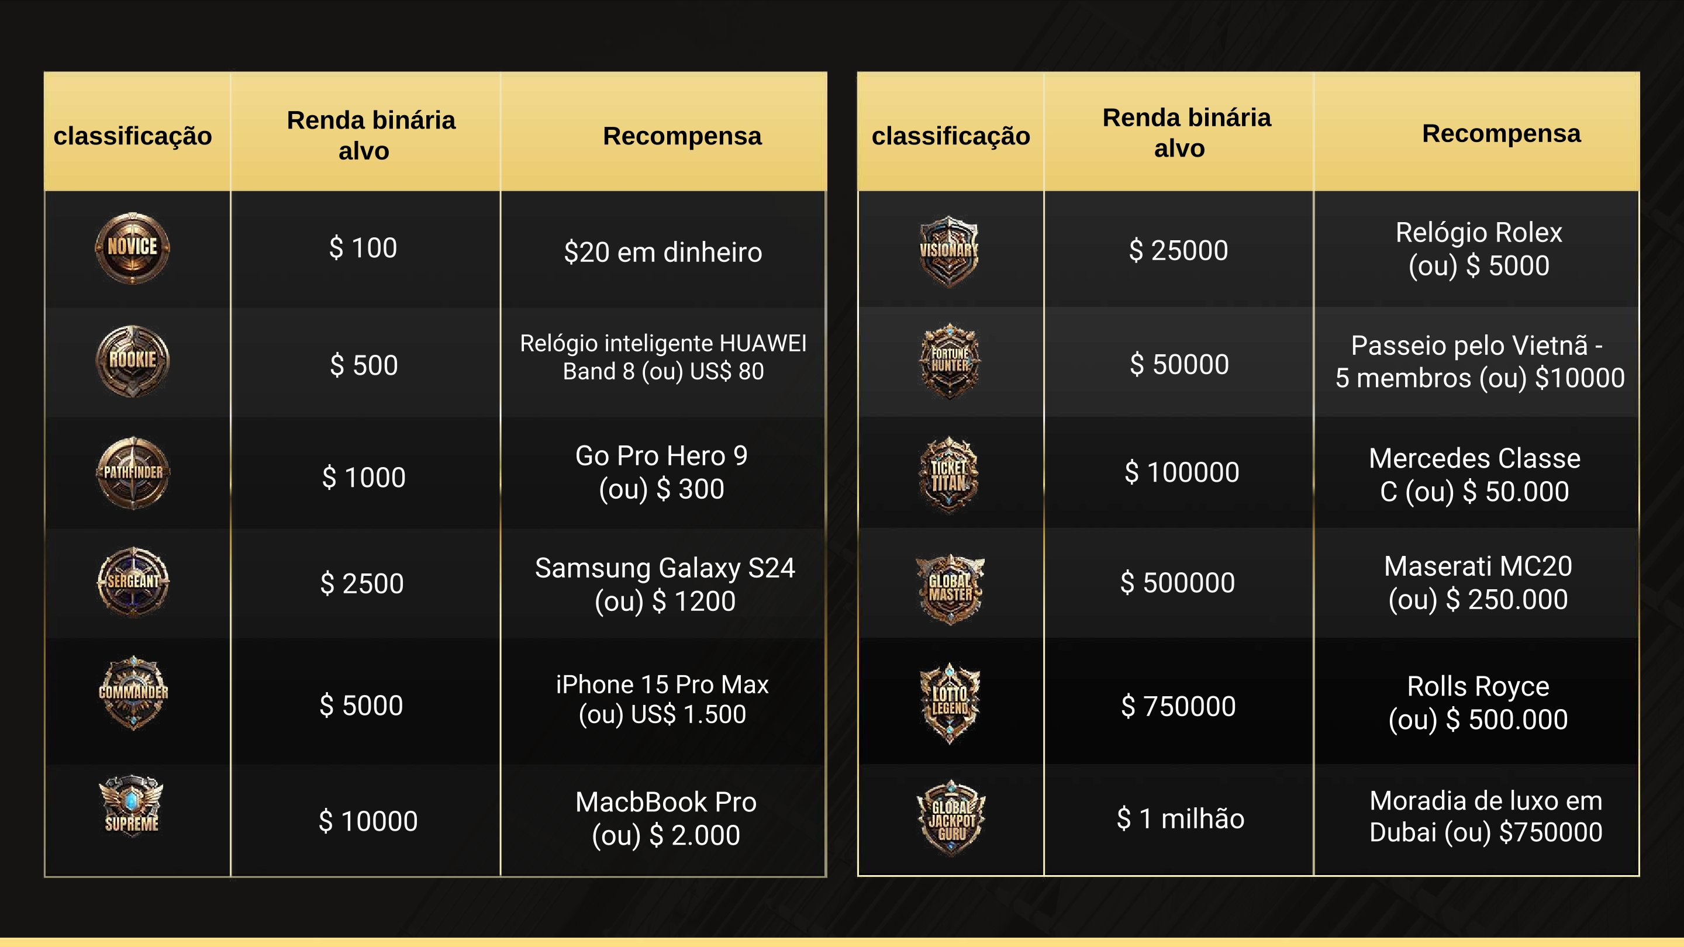Select the Maserati MC20 reward cell
The width and height of the screenshot is (1684, 947).
1478,583
